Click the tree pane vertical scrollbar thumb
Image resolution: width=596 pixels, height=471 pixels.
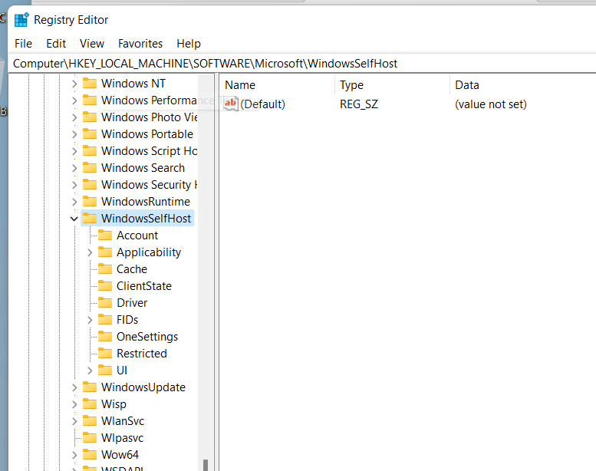(x=206, y=465)
